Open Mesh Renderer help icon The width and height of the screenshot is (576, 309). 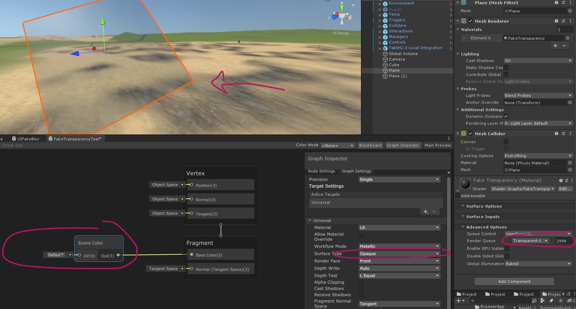tap(556, 21)
